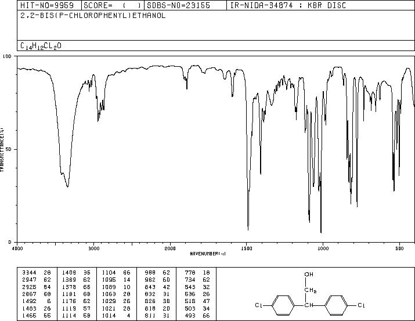The width and height of the screenshot is (415, 321).
Task: Click peak table entry 1492
Action: (30, 301)
